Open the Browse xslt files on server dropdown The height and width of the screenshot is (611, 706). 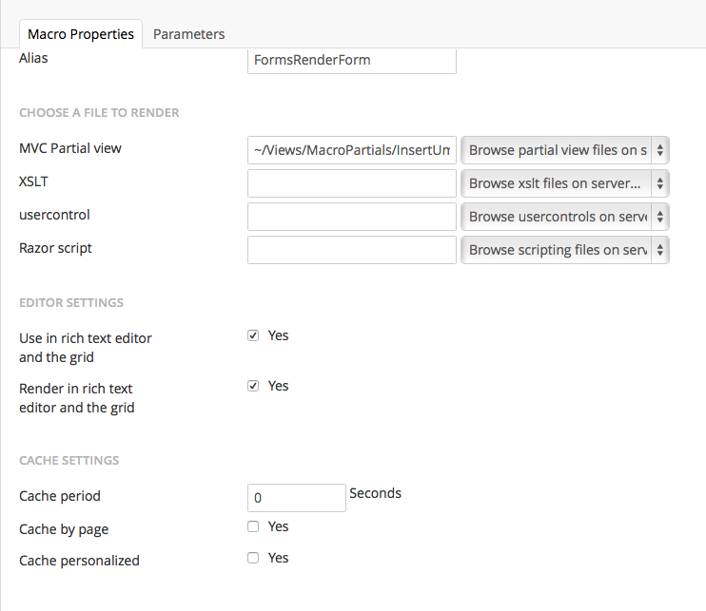pyautogui.click(x=565, y=183)
